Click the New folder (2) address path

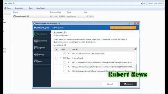click(9, 3)
